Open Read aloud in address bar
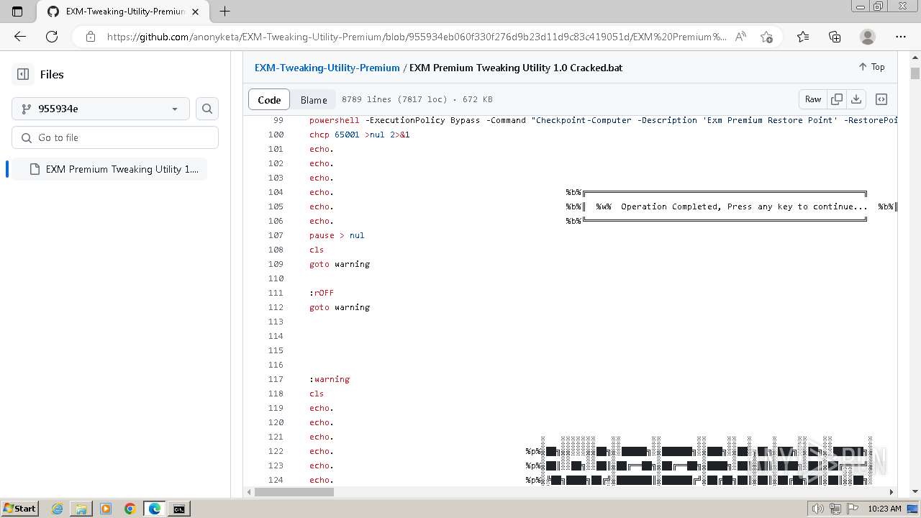 (740, 37)
